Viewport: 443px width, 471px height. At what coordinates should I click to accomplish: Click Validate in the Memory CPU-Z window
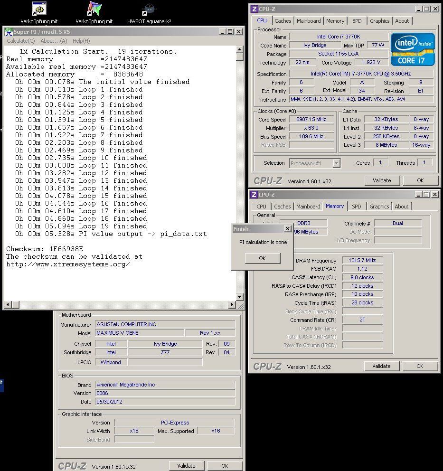click(x=381, y=366)
